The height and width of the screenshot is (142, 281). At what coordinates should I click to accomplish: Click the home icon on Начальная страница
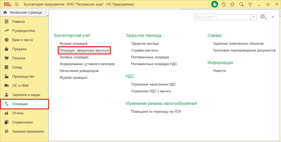point(5,12)
